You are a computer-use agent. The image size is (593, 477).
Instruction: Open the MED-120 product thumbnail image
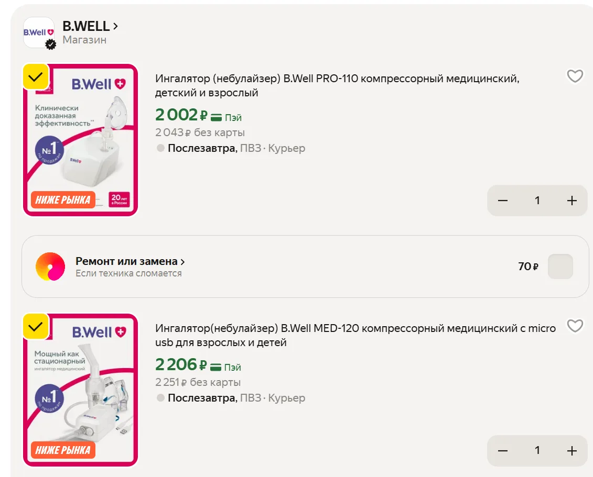(81, 390)
